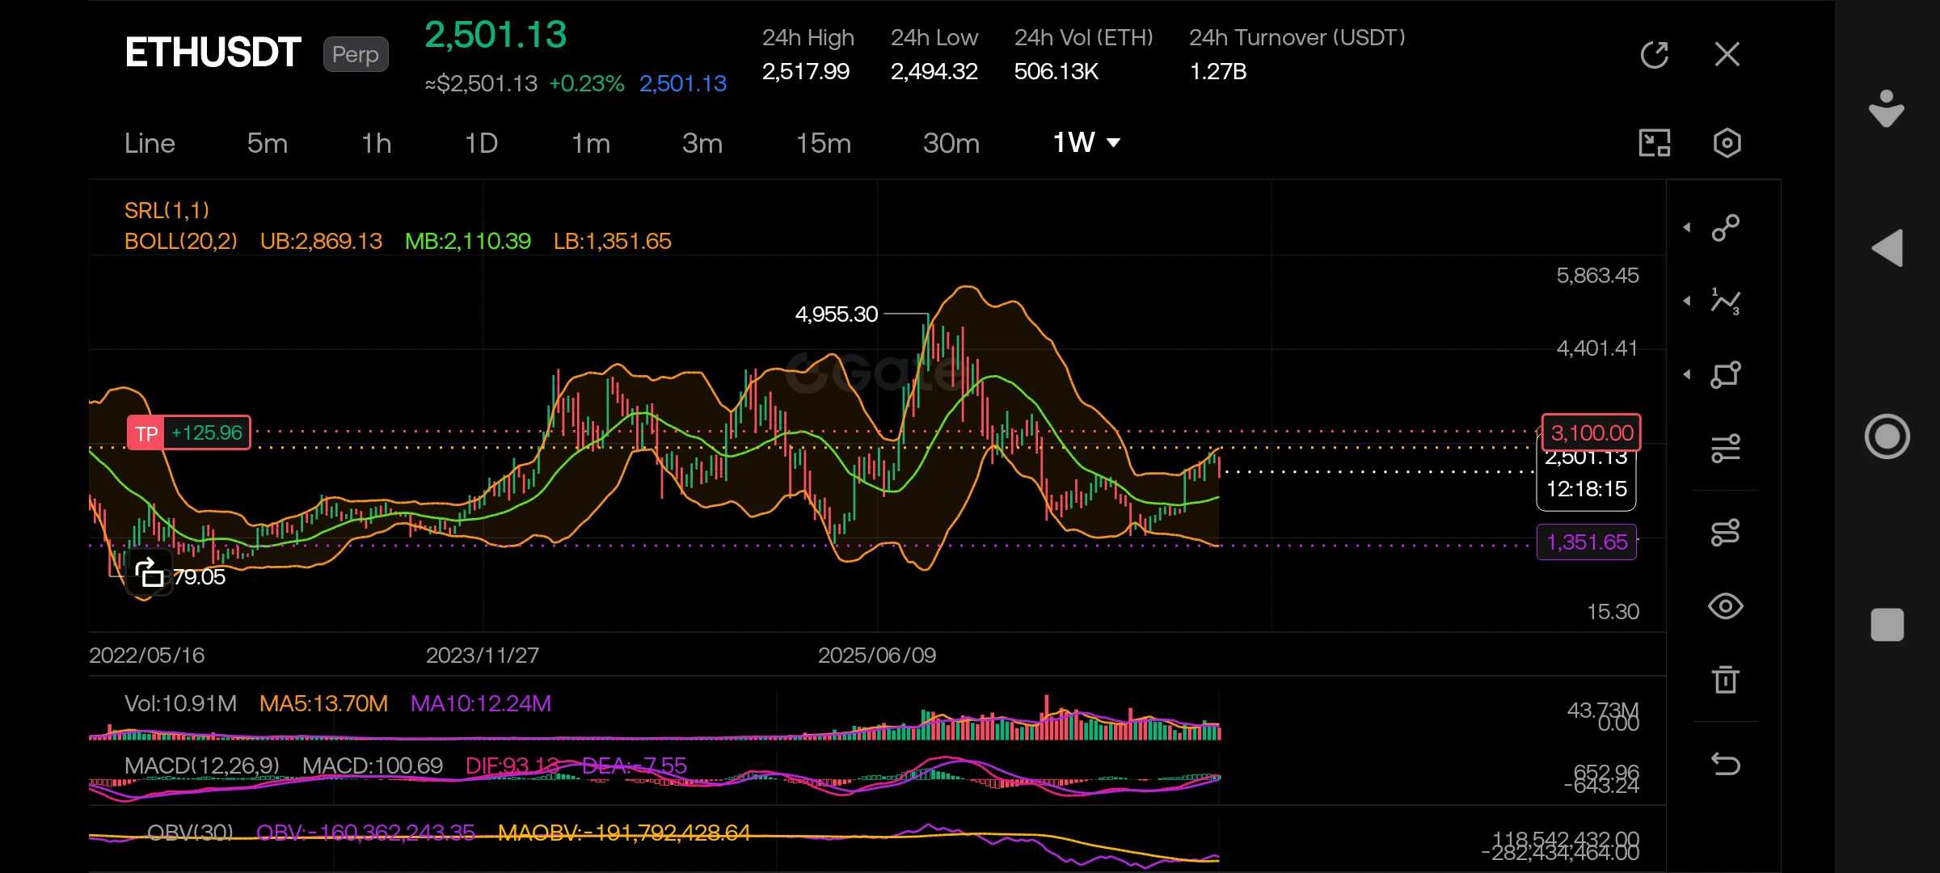Tap the share icon near 79.05
Image resolution: width=1940 pixels, height=873 pixels.
pyautogui.click(x=150, y=573)
